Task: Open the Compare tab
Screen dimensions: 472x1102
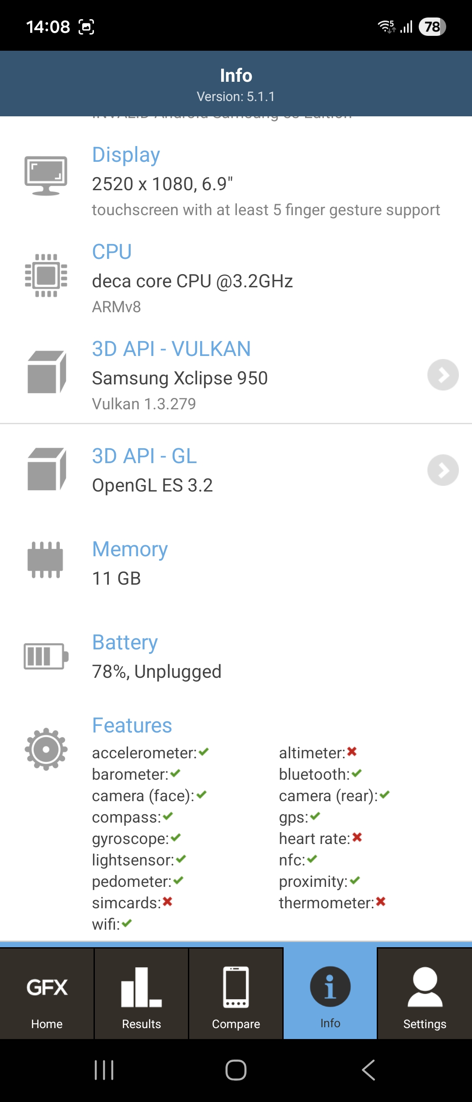Action: tap(236, 994)
